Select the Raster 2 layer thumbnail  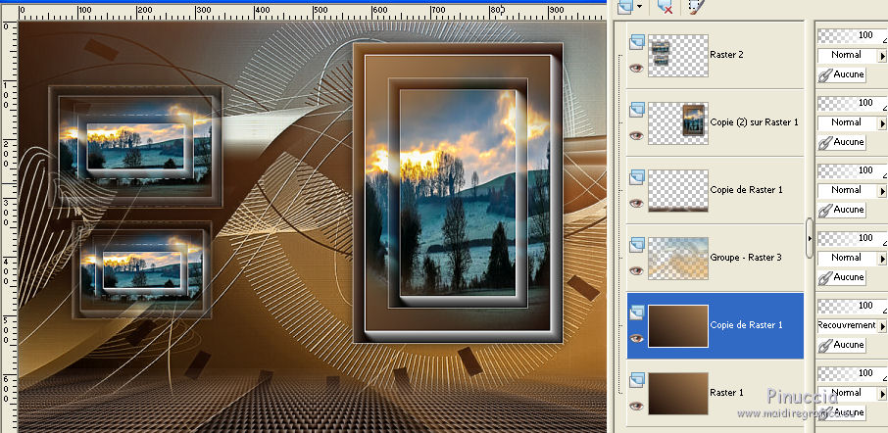click(678, 56)
